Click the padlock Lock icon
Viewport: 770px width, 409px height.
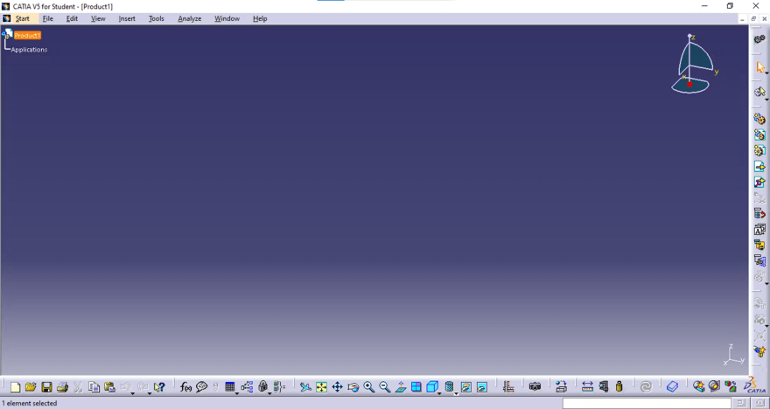pyautogui.click(x=262, y=387)
